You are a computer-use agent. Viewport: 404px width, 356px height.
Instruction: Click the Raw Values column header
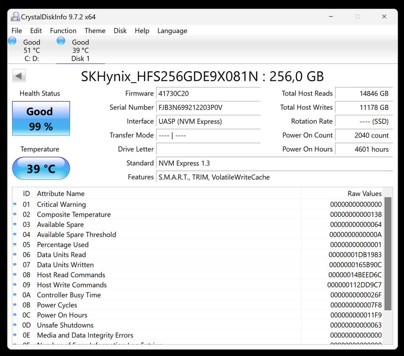click(x=364, y=194)
